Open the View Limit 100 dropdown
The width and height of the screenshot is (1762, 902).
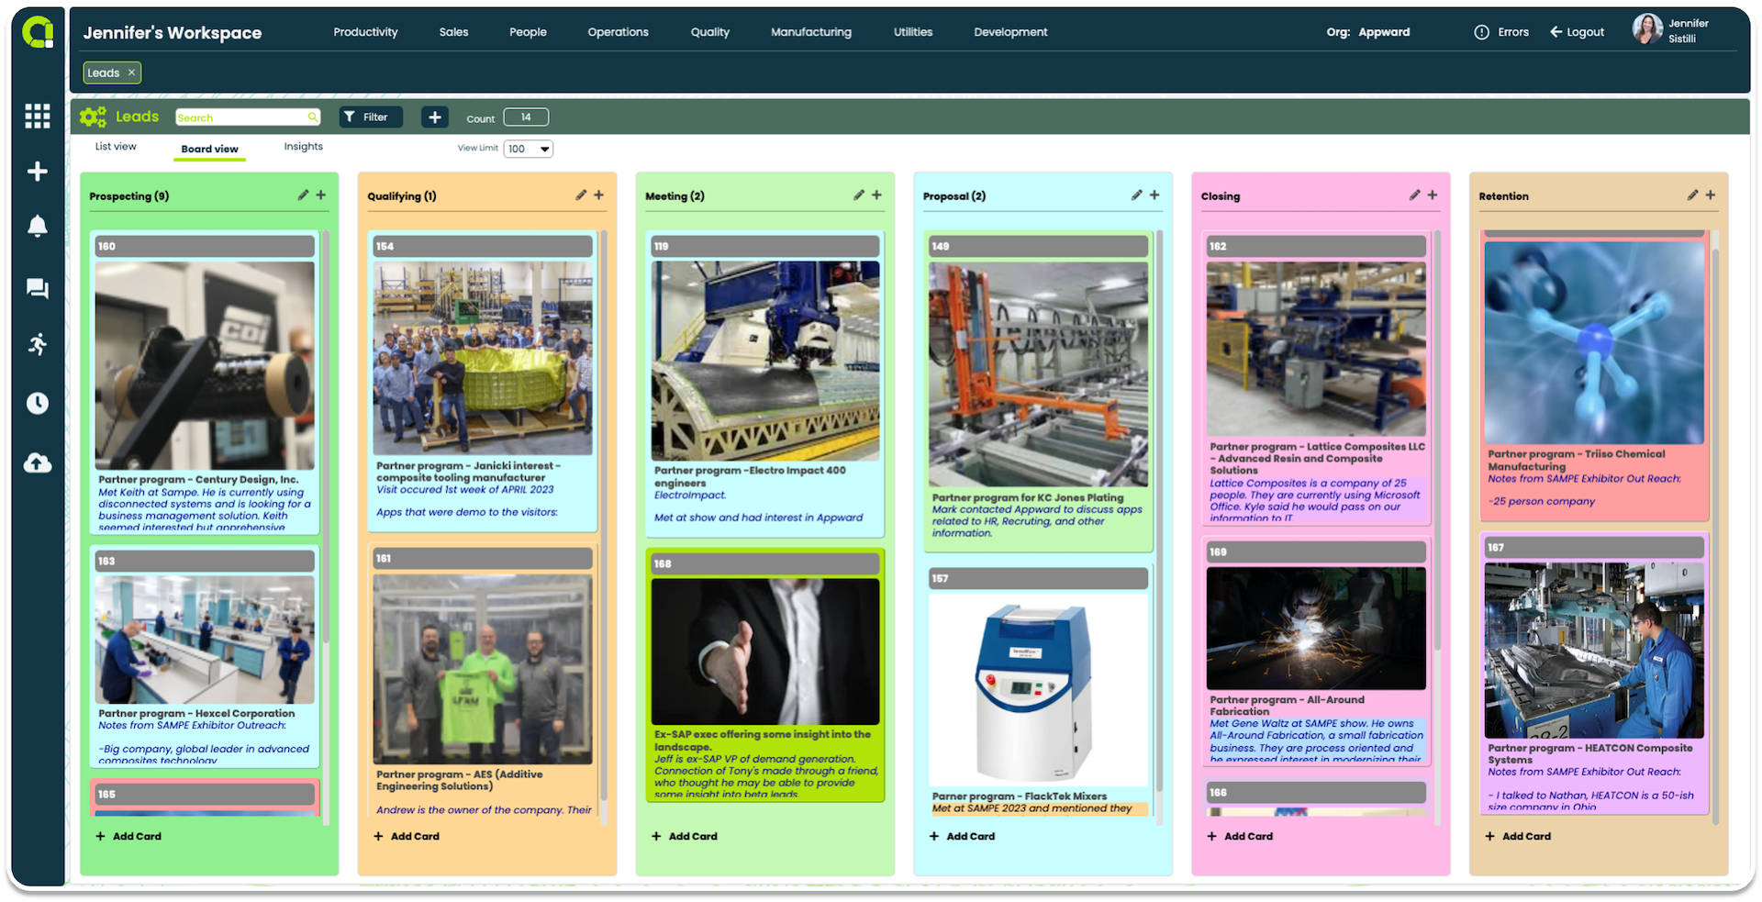[529, 149]
